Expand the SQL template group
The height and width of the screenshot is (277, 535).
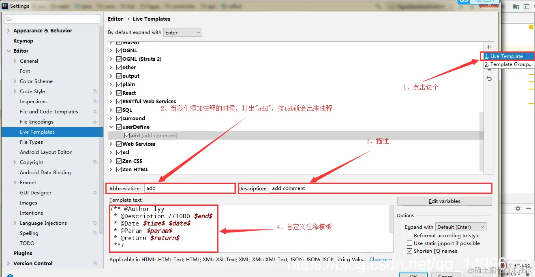pyautogui.click(x=111, y=110)
